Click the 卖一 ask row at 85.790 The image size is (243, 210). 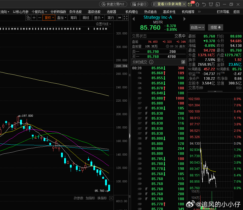pyautogui.click(x=159, y=52)
